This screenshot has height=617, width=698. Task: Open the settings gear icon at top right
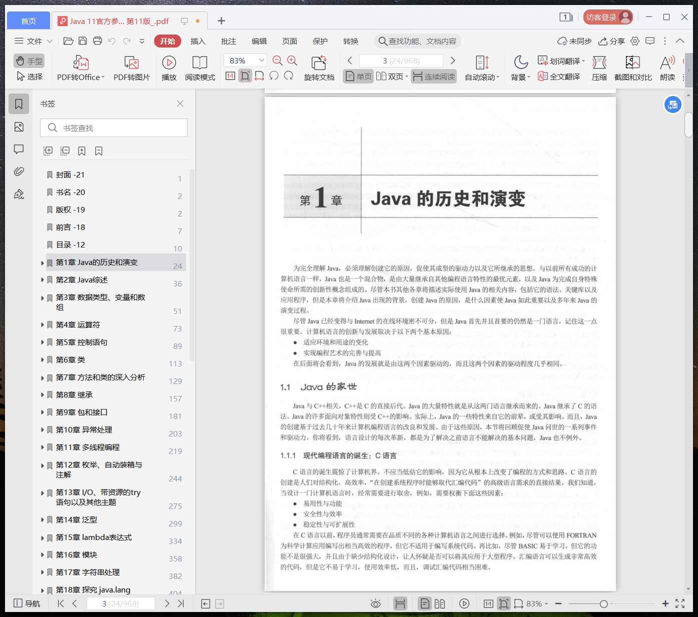coord(635,41)
